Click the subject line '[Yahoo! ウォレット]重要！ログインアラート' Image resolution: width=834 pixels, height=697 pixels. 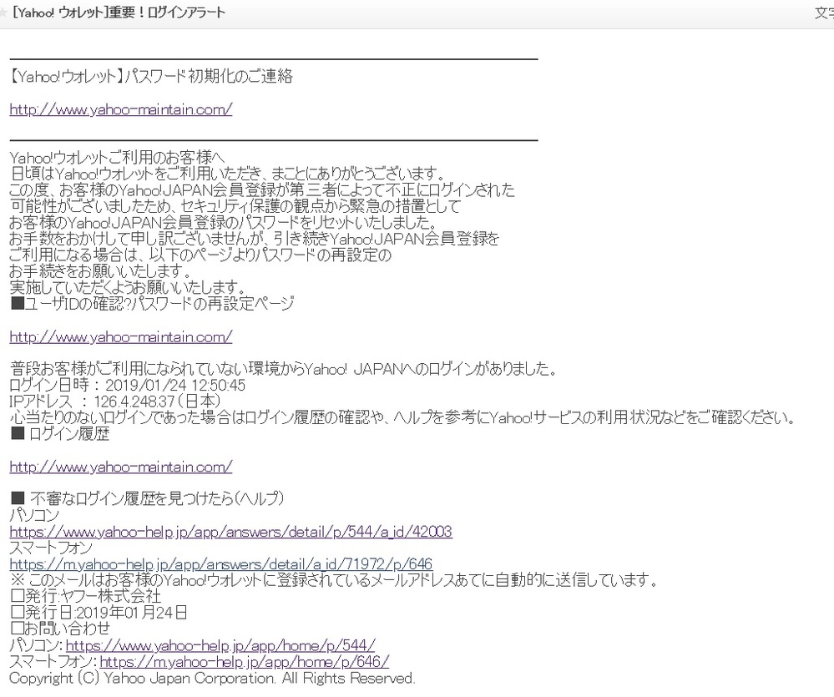point(118,13)
